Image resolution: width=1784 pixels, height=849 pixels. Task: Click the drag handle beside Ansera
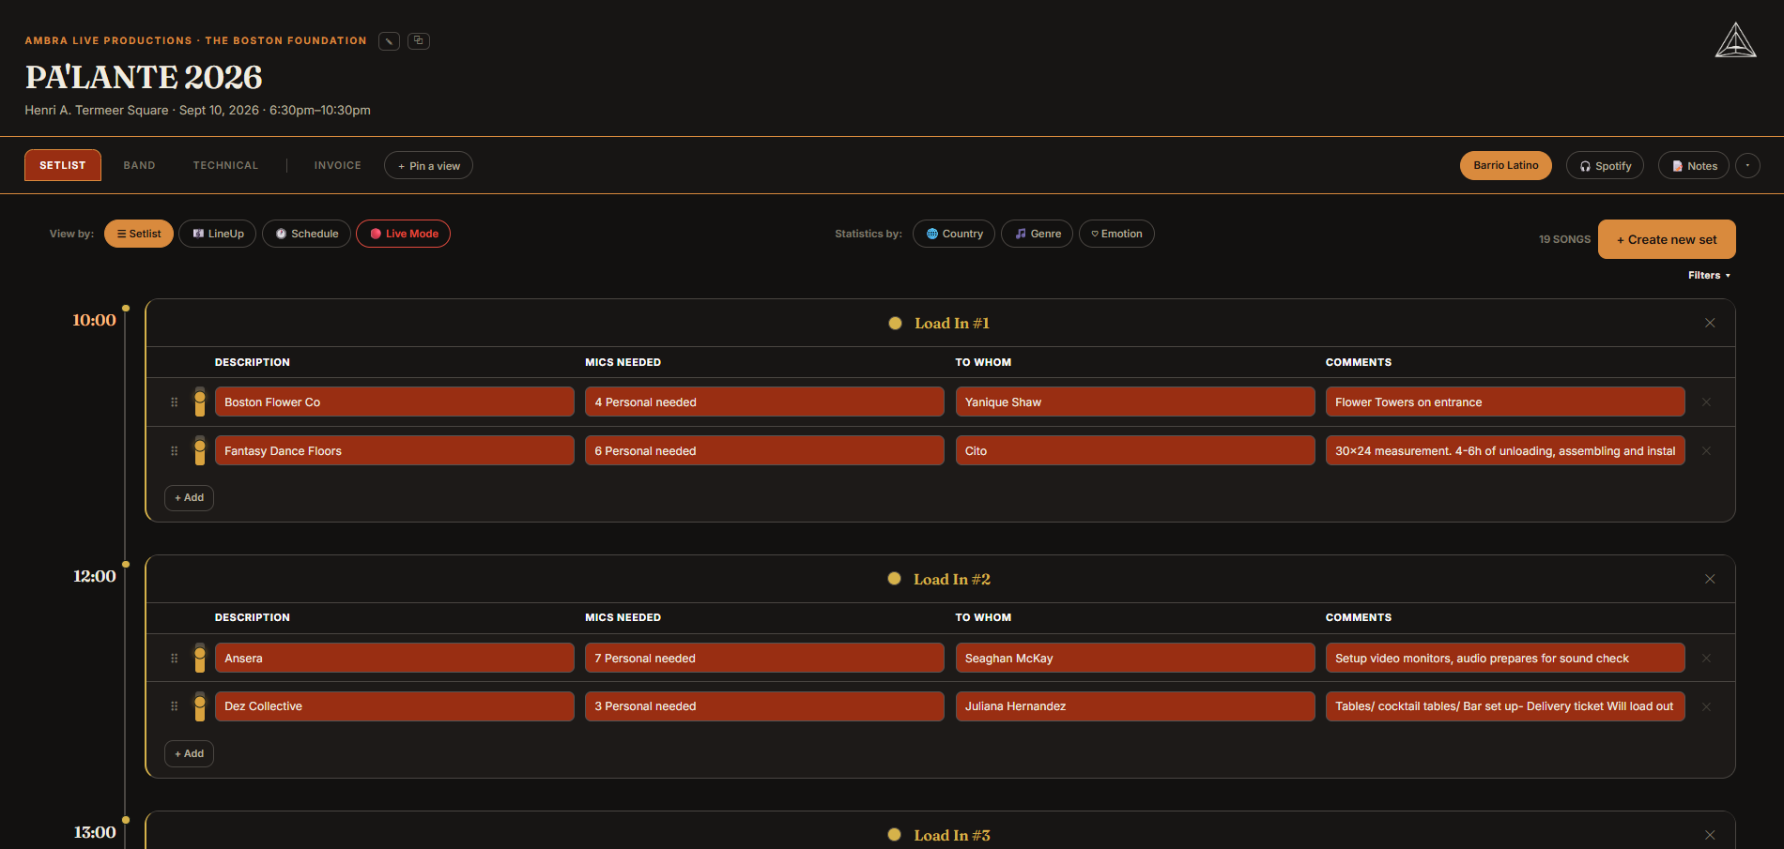[x=174, y=659]
